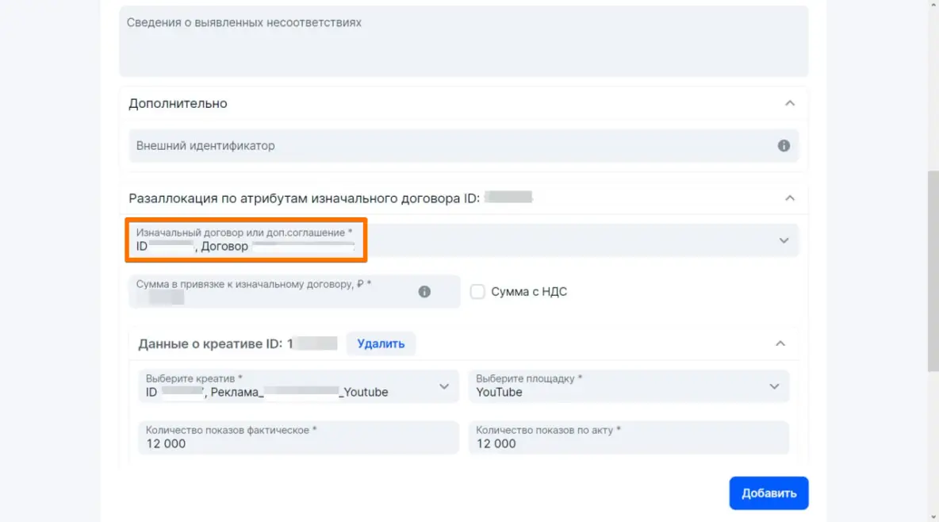Image resolution: width=939 pixels, height=522 pixels.
Task: Click info icon beside the Сумма field
Action: [424, 292]
